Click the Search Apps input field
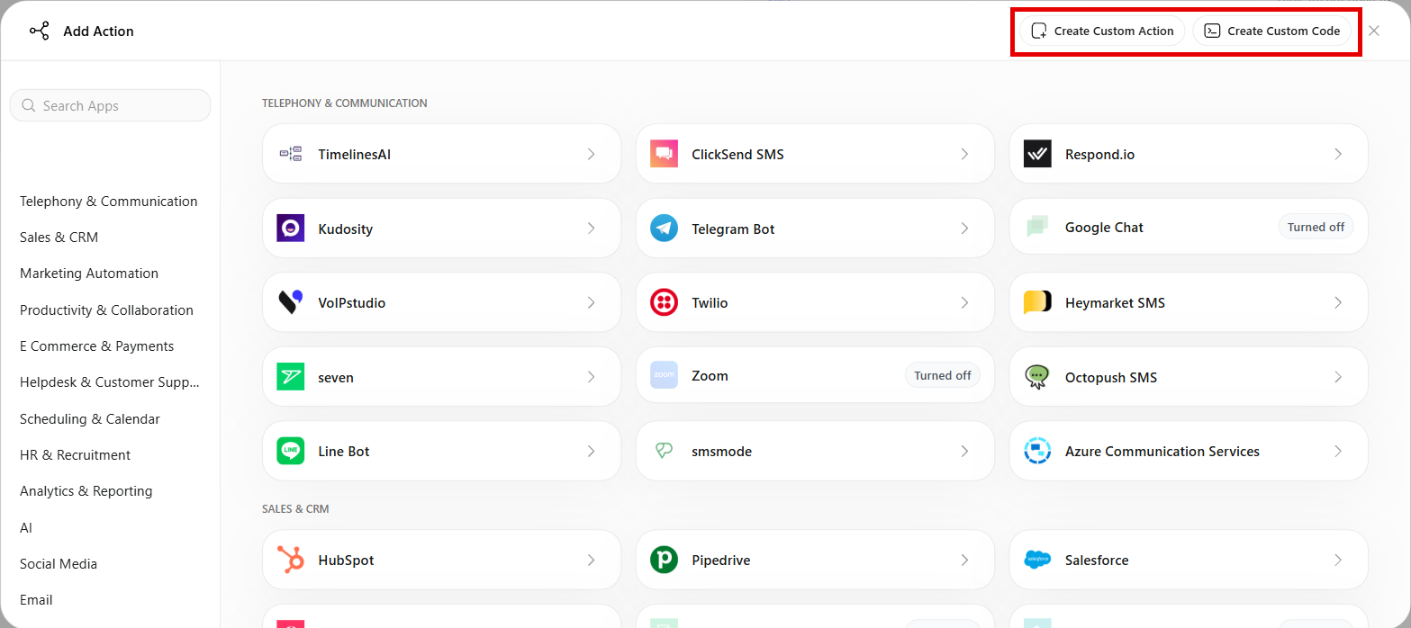 point(110,105)
